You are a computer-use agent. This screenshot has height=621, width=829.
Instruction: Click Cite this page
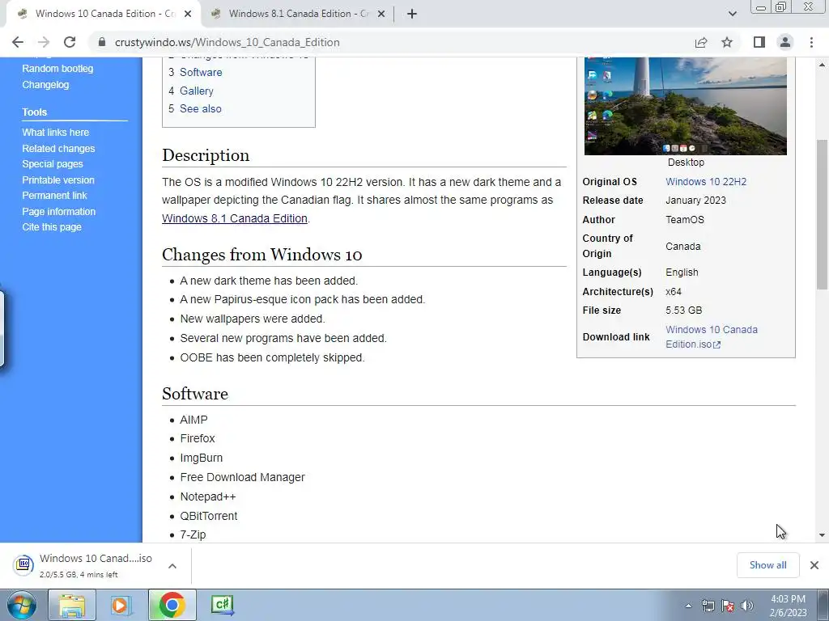point(52,227)
